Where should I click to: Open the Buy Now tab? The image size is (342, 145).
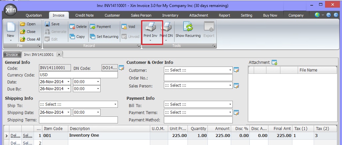tap(270, 15)
